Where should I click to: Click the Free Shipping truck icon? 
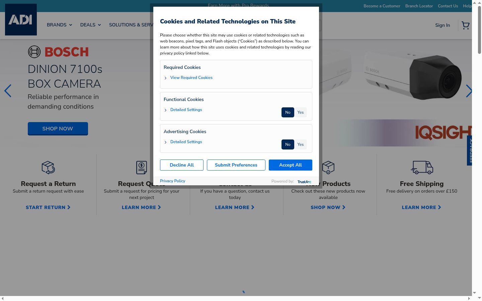coord(422,167)
